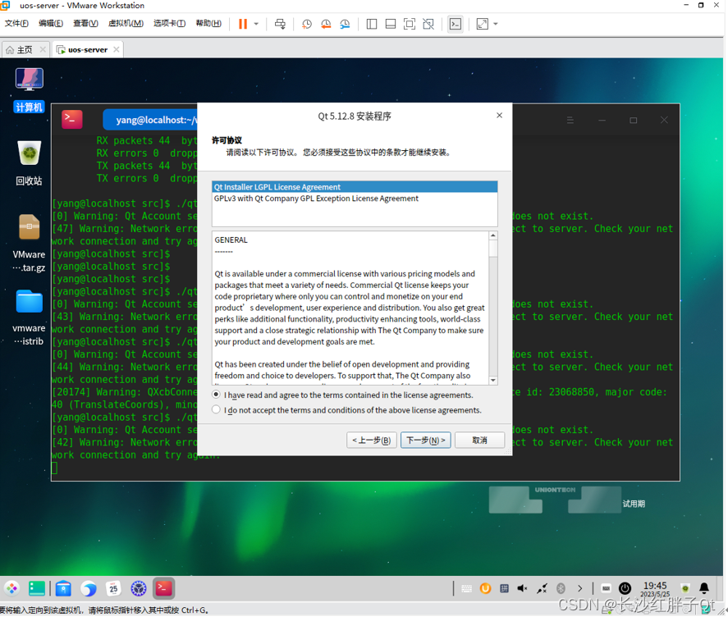Pause the virtual machine with the pause icon
Image resolution: width=728 pixels, height=621 pixels.
(x=243, y=24)
